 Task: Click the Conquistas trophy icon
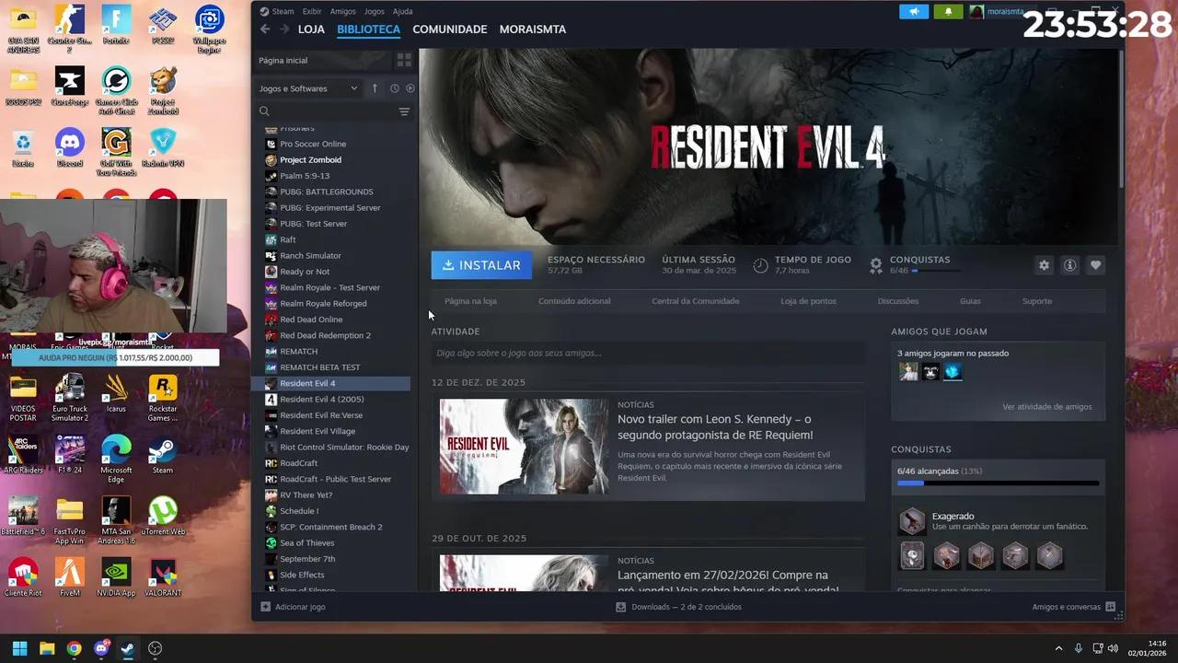coord(876,265)
